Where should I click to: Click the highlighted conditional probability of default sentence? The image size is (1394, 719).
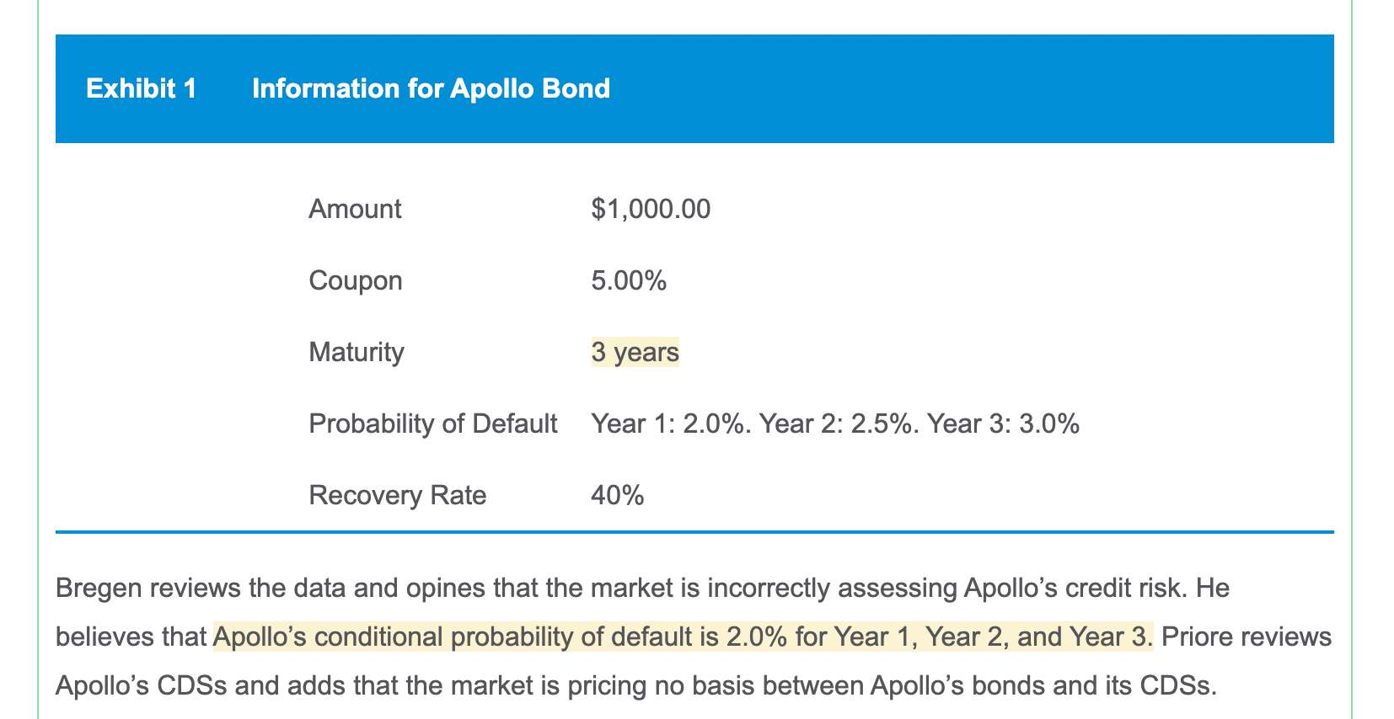[x=682, y=636]
